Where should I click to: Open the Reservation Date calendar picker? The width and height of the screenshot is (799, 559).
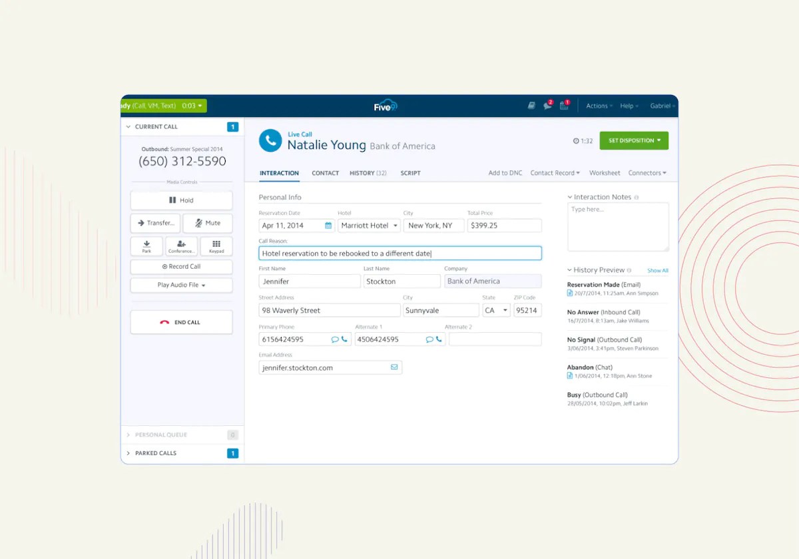pyautogui.click(x=328, y=225)
